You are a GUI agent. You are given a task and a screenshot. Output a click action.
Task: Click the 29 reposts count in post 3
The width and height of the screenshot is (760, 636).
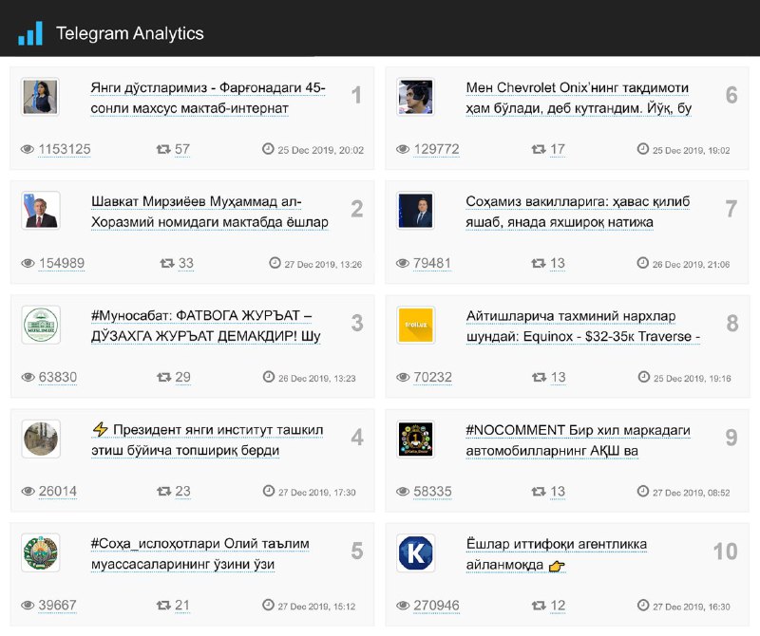pyautogui.click(x=182, y=377)
